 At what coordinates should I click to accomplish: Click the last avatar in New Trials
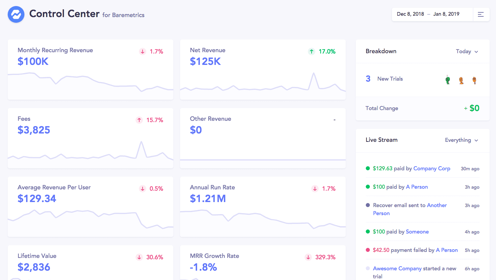click(474, 80)
